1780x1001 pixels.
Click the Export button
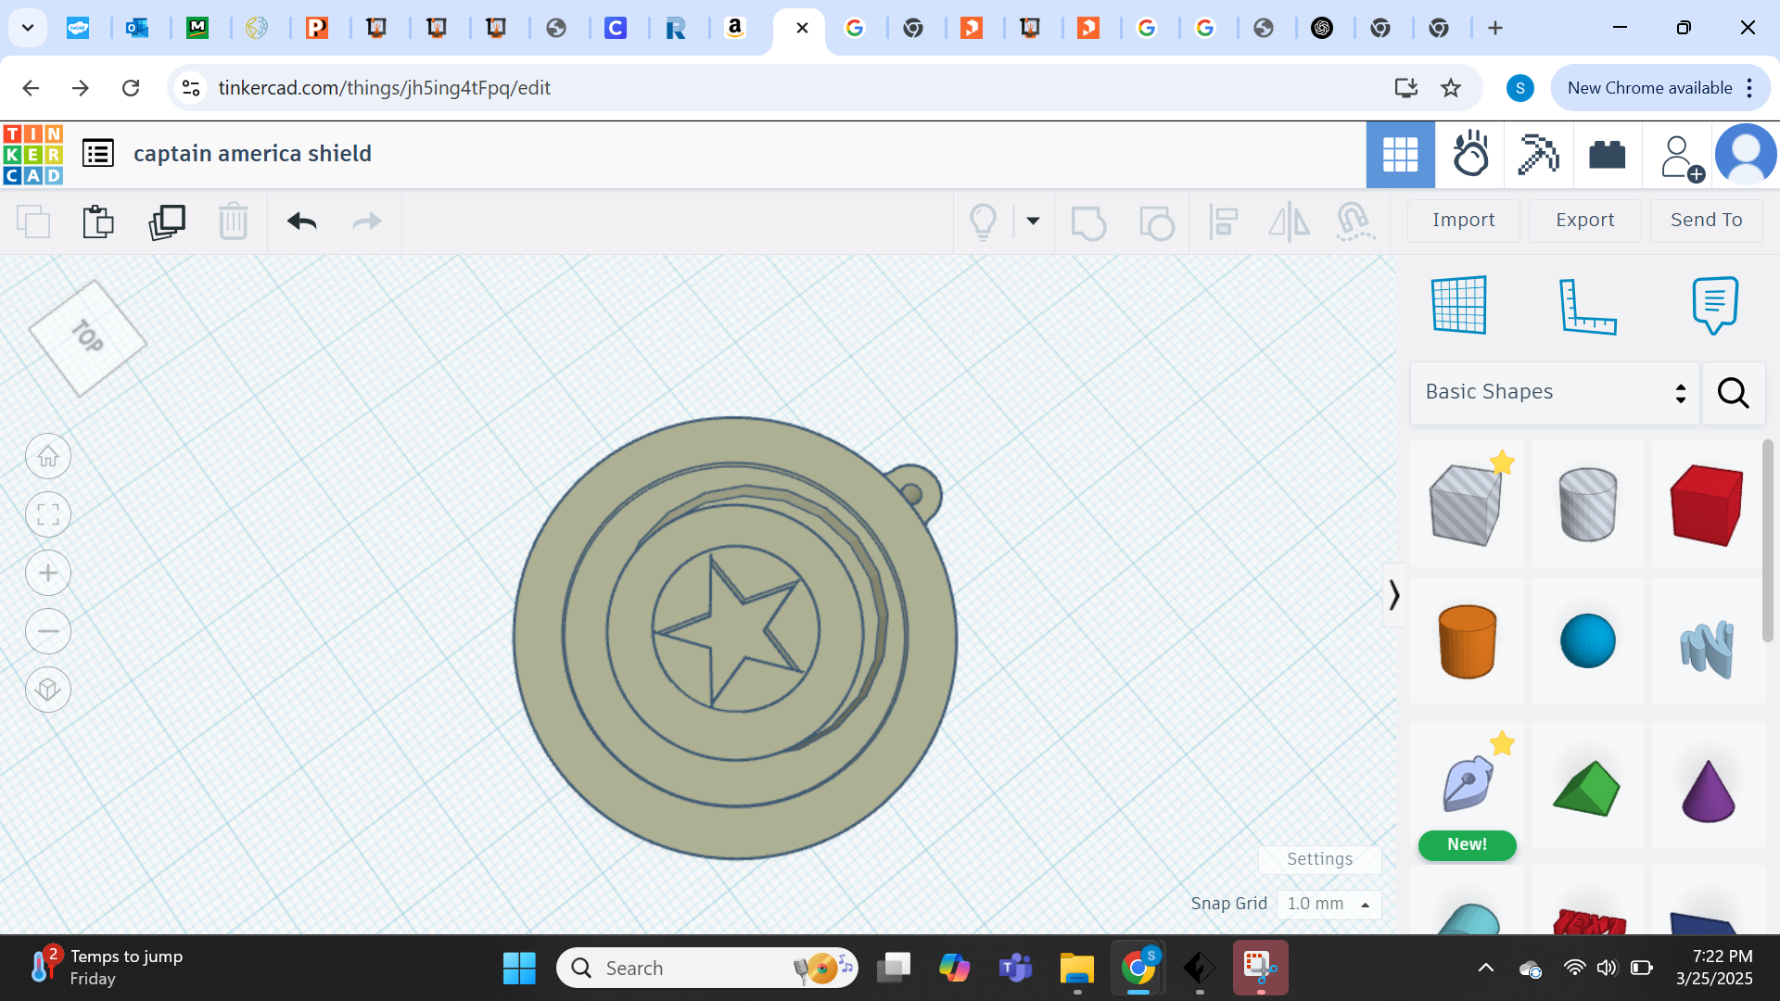pos(1584,221)
